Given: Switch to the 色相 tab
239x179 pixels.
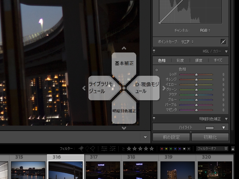Looking at the screenshot, I should point(162,61).
